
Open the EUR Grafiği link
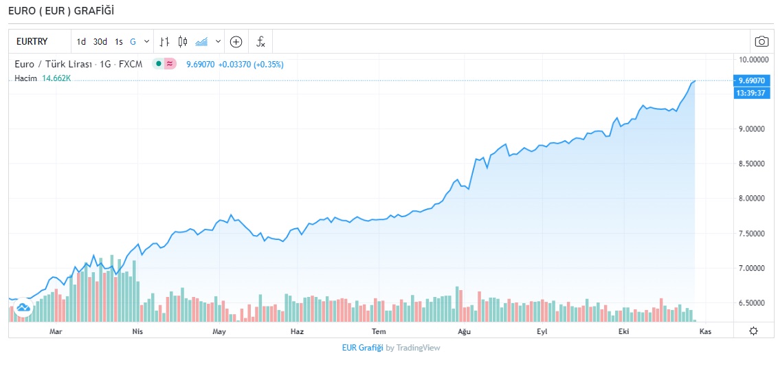click(362, 348)
